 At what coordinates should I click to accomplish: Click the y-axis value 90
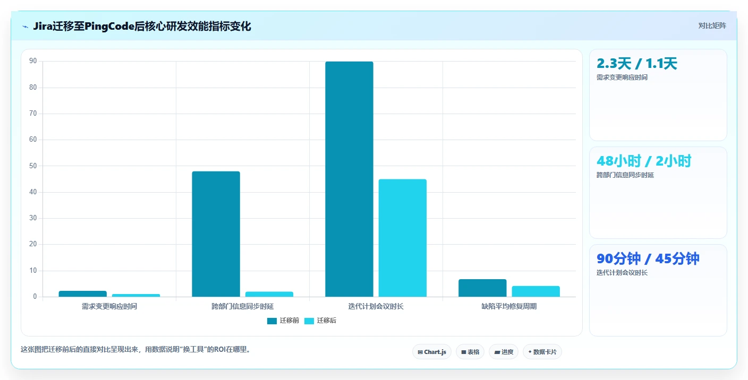tap(33, 61)
